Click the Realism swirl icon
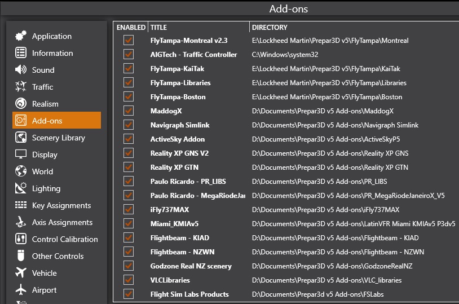Screen dimensions: 459x304 point(21,103)
